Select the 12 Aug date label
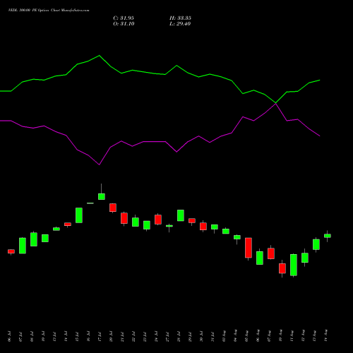Screen dimensions: 353x353 coord(303,336)
